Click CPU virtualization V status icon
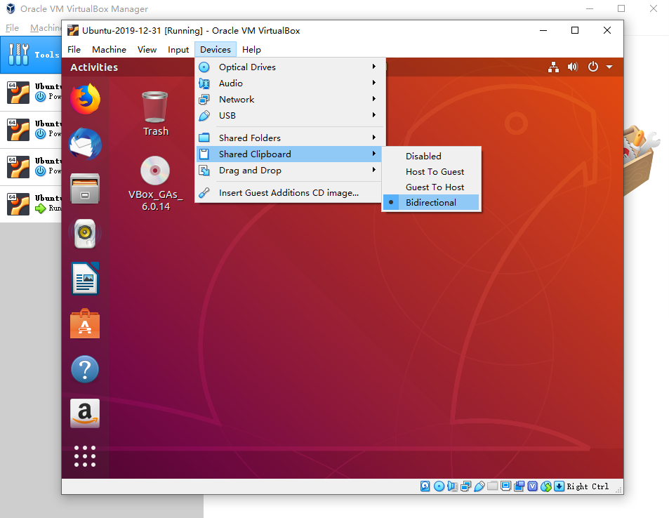669x518 pixels. point(533,486)
